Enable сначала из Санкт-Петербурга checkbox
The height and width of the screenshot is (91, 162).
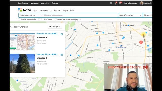click(x=56, y=19)
